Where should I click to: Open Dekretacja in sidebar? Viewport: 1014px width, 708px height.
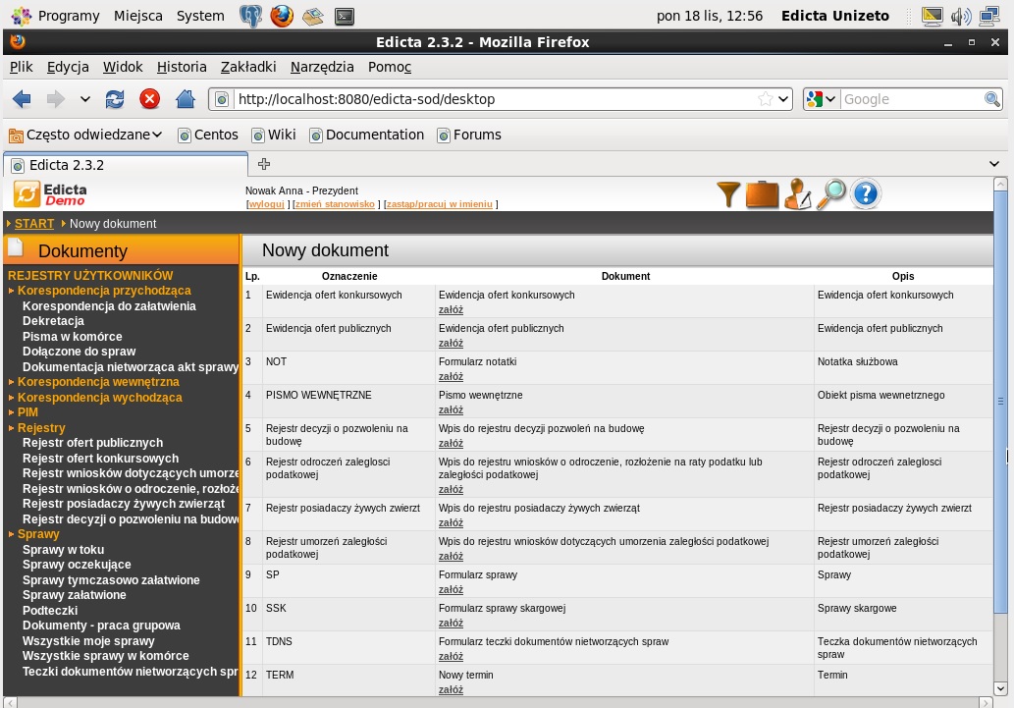[x=53, y=321]
